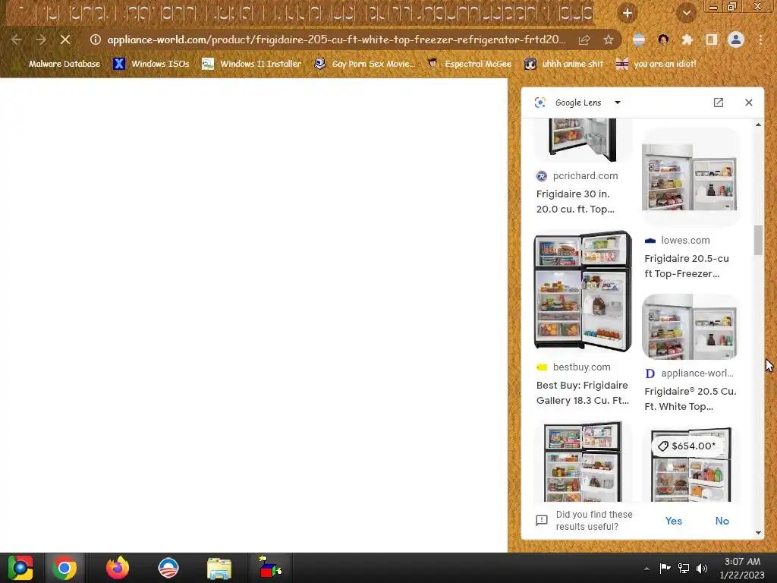
Task: Open Best Buy Frigidaire Gallery result text
Action: (583, 392)
